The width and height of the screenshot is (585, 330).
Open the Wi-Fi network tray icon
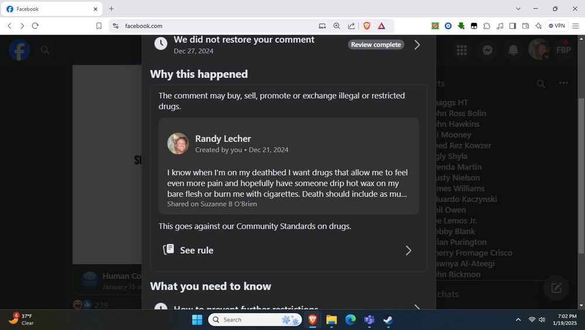tap(532, 319)
